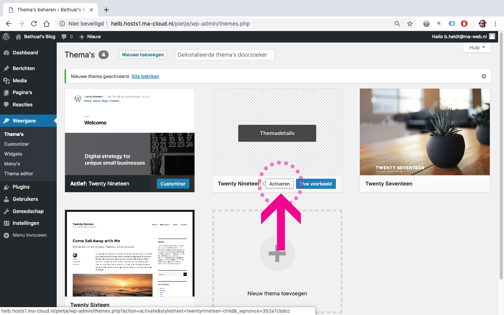The image size is (504, 315).
Task: Bookmark this page with star icon
Action: tap(410, 24)
